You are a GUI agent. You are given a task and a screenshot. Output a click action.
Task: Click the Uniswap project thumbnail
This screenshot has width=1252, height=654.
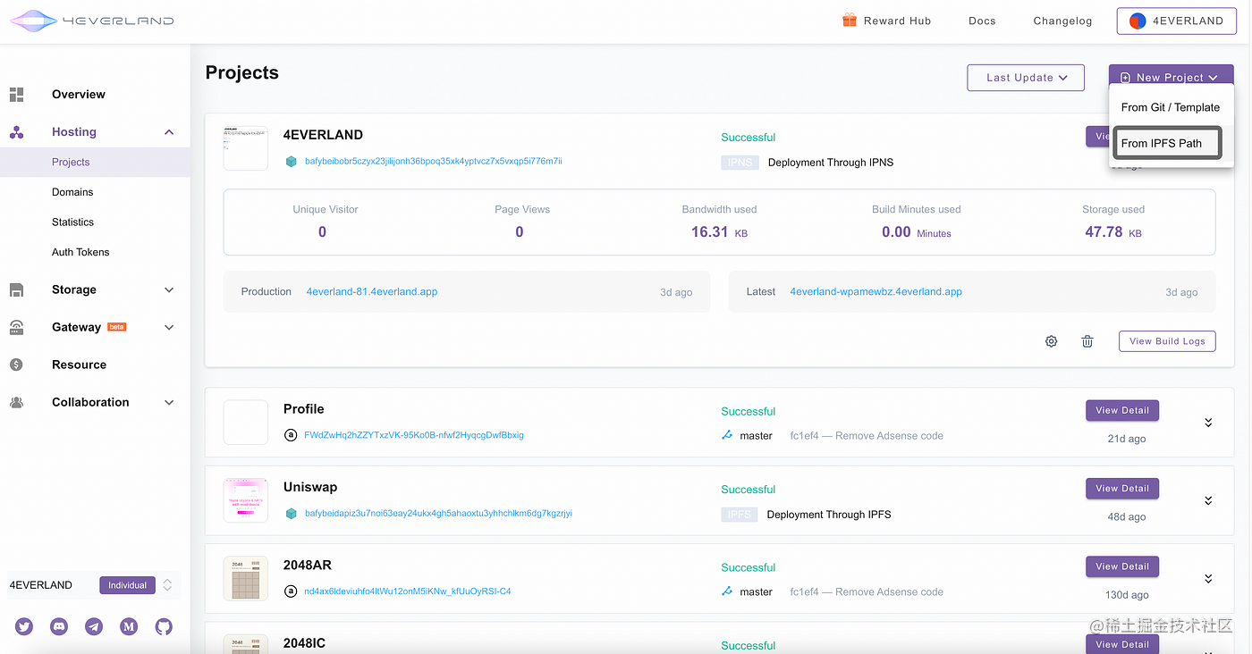(x=246, y=500)
